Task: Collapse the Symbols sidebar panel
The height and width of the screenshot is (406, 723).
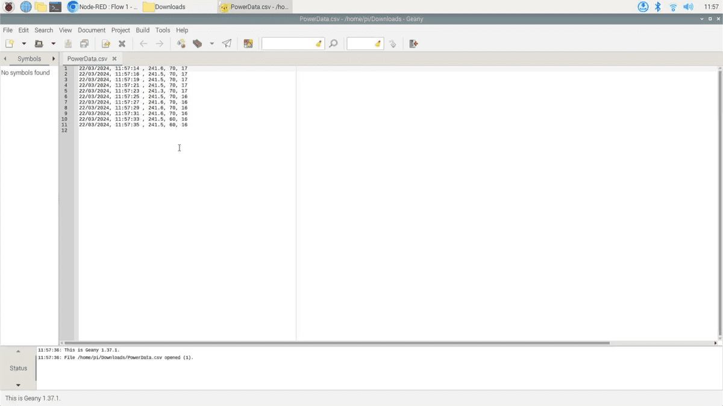Action: (x=5, y=58)
